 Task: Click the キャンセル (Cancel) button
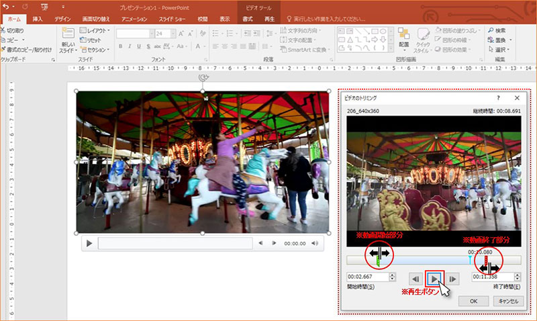[x=507, y=302]
